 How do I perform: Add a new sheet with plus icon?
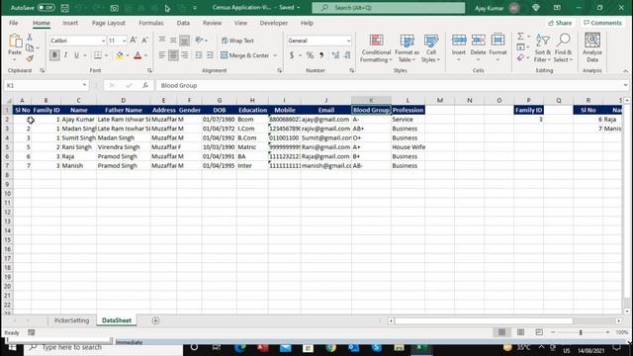coord(155,320)
